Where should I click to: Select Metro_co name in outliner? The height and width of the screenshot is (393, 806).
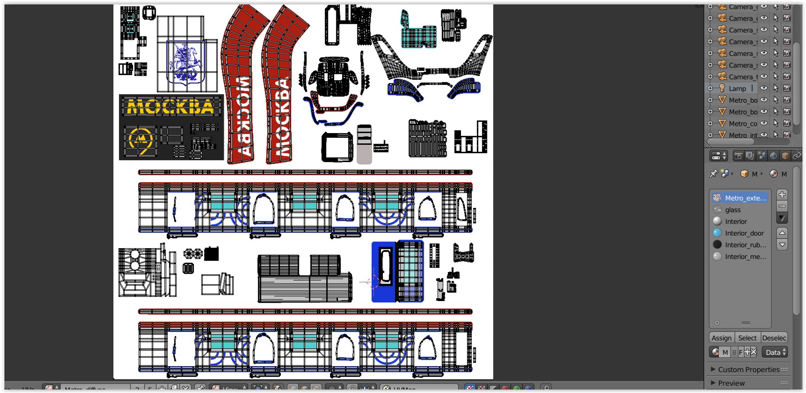click(x=743, y=124)
